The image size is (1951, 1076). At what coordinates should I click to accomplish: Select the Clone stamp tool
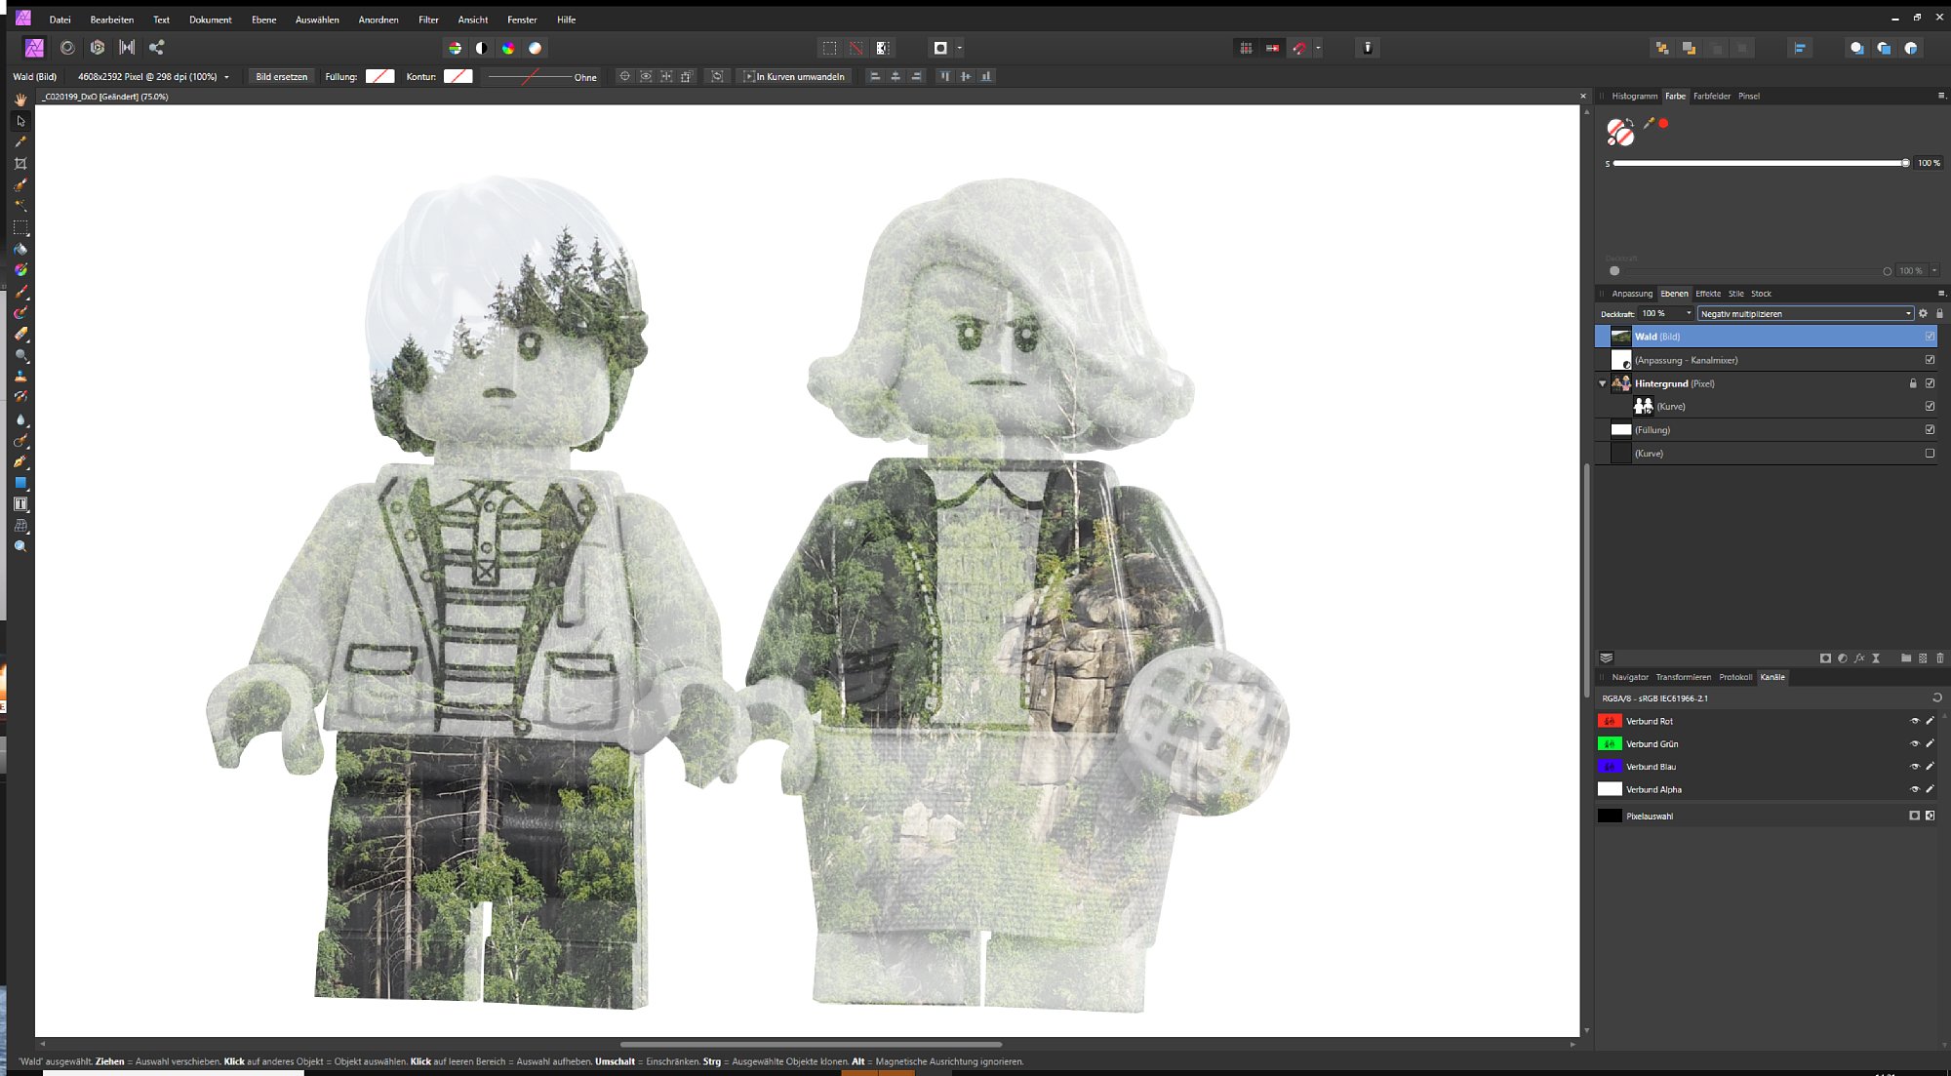click(x=20, y=377)
